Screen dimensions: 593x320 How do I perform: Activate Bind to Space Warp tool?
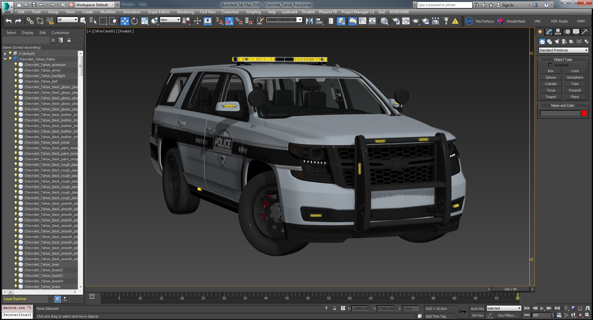pos(50,21)
